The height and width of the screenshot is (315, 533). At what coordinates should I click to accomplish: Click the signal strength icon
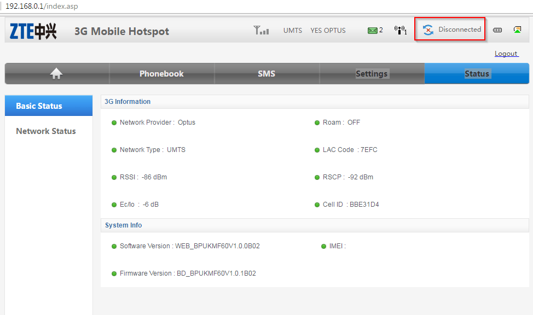261,30
